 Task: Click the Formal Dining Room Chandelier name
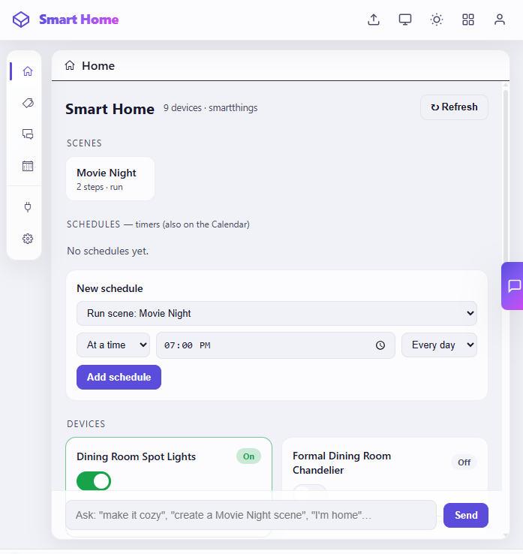coord(341,463)
